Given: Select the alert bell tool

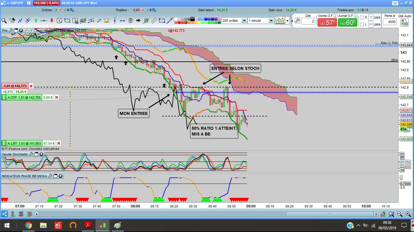Looking at the screenshot, I should [x=107, y=21].
